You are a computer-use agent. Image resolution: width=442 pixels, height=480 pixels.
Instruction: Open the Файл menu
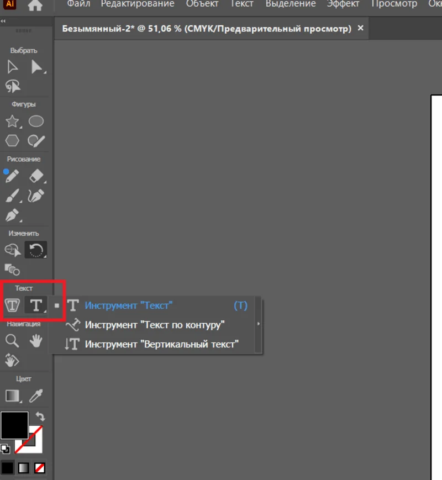78,4
